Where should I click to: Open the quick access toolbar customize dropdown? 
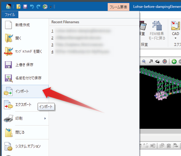coord(51,7)
